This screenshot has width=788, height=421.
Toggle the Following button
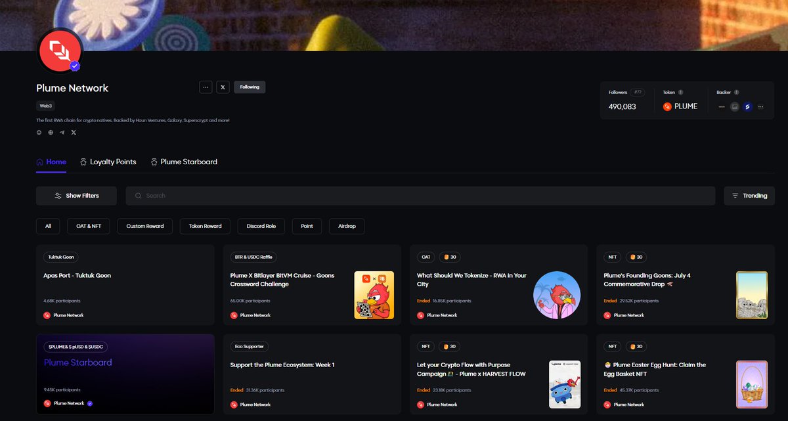coord(250,87)
